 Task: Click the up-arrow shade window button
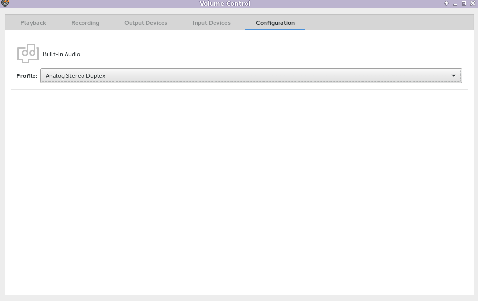tap(446, 3)
